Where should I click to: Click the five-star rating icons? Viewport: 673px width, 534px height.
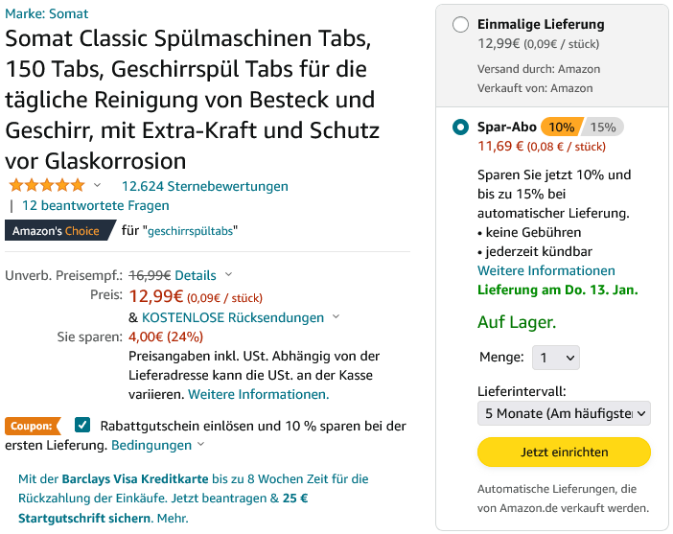47,185
